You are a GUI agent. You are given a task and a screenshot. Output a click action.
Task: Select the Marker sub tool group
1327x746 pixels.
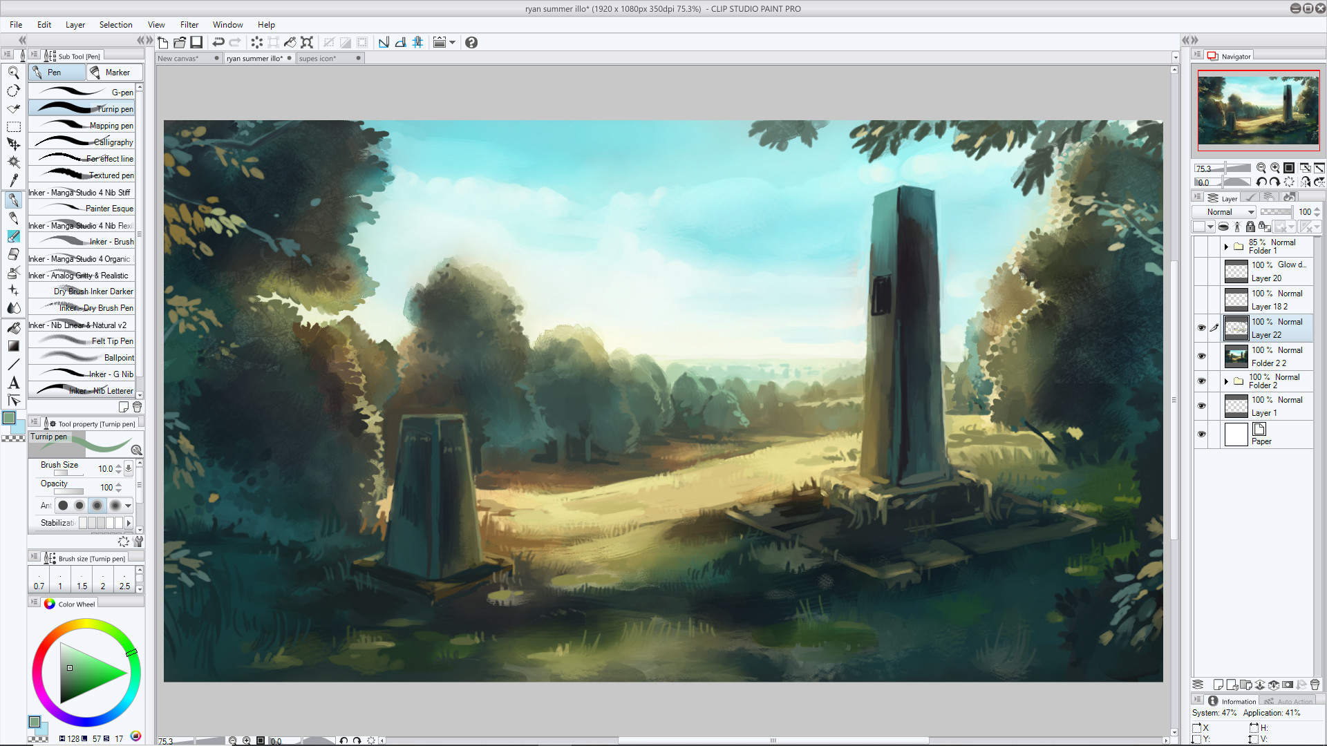(115, 73)
